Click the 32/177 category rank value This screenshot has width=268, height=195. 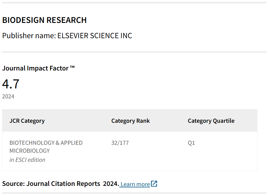120,143
